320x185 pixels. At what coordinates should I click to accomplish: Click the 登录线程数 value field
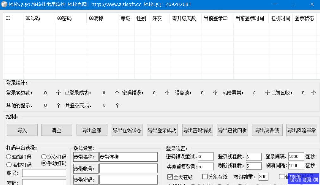coord(254,157)
